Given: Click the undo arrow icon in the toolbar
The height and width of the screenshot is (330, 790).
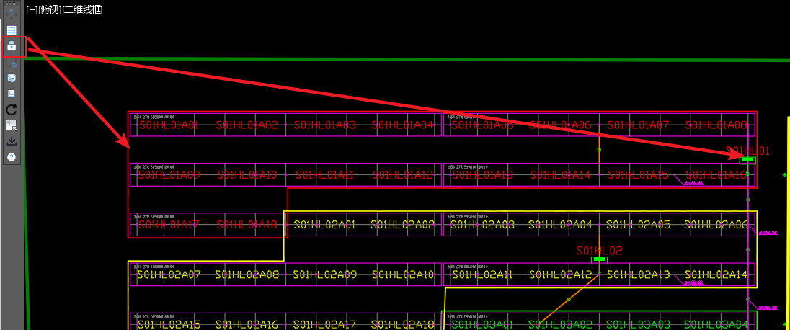Looking at the screenshot, I should [x=12, y=63].
